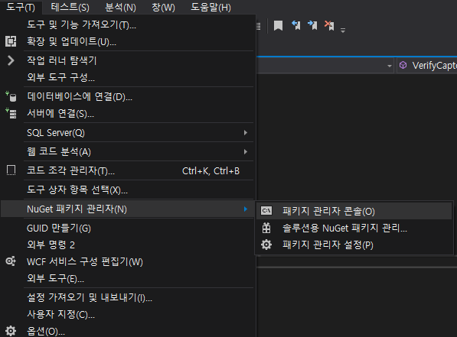Select 도구 상자 항목 선택(X)...
This screenshot has width=457, height=337.
point(129,190)
